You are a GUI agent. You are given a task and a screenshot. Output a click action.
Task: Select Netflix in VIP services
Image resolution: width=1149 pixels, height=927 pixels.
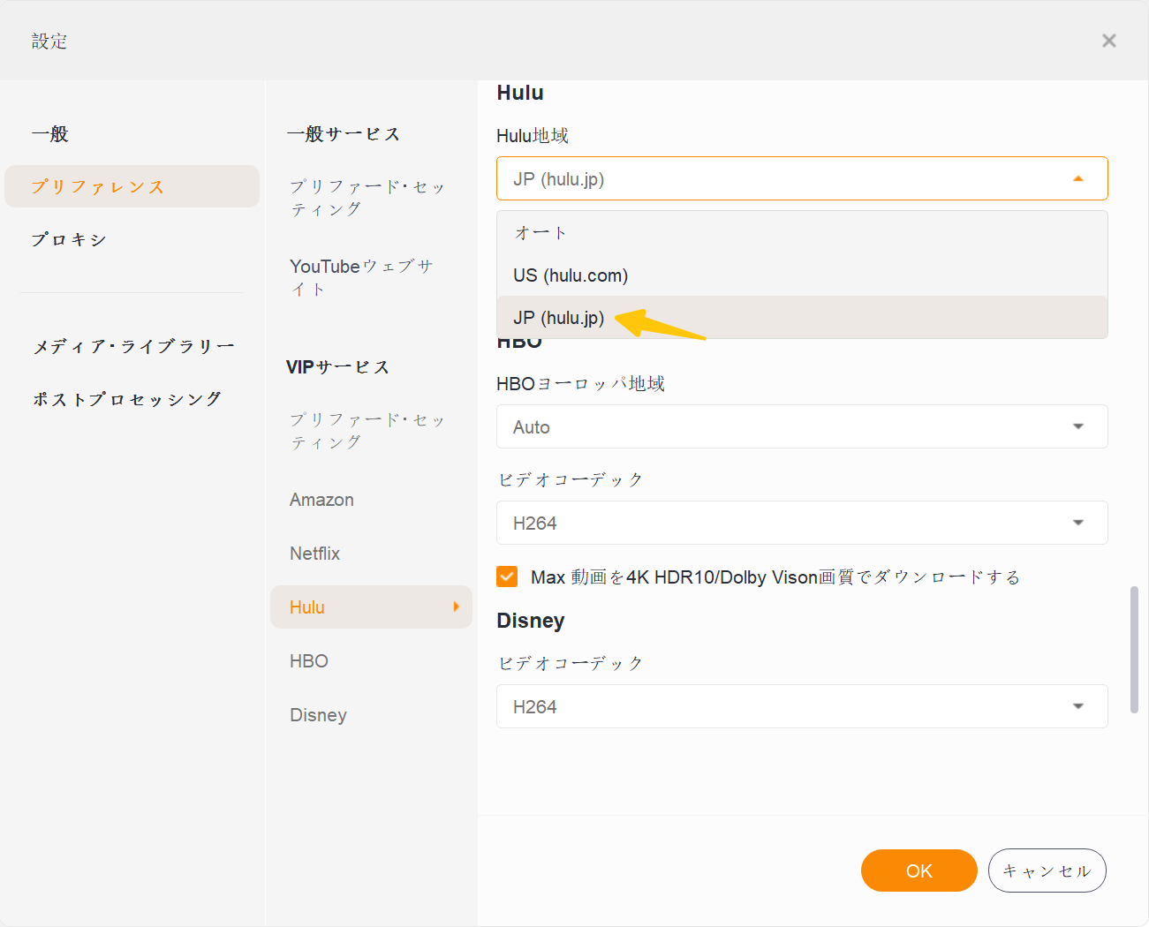pyautogui.click(x=314, y=554)
